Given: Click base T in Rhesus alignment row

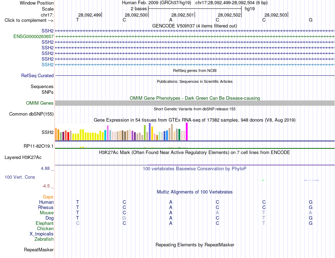Looking at the screenshot, I should tap(78, 207).
